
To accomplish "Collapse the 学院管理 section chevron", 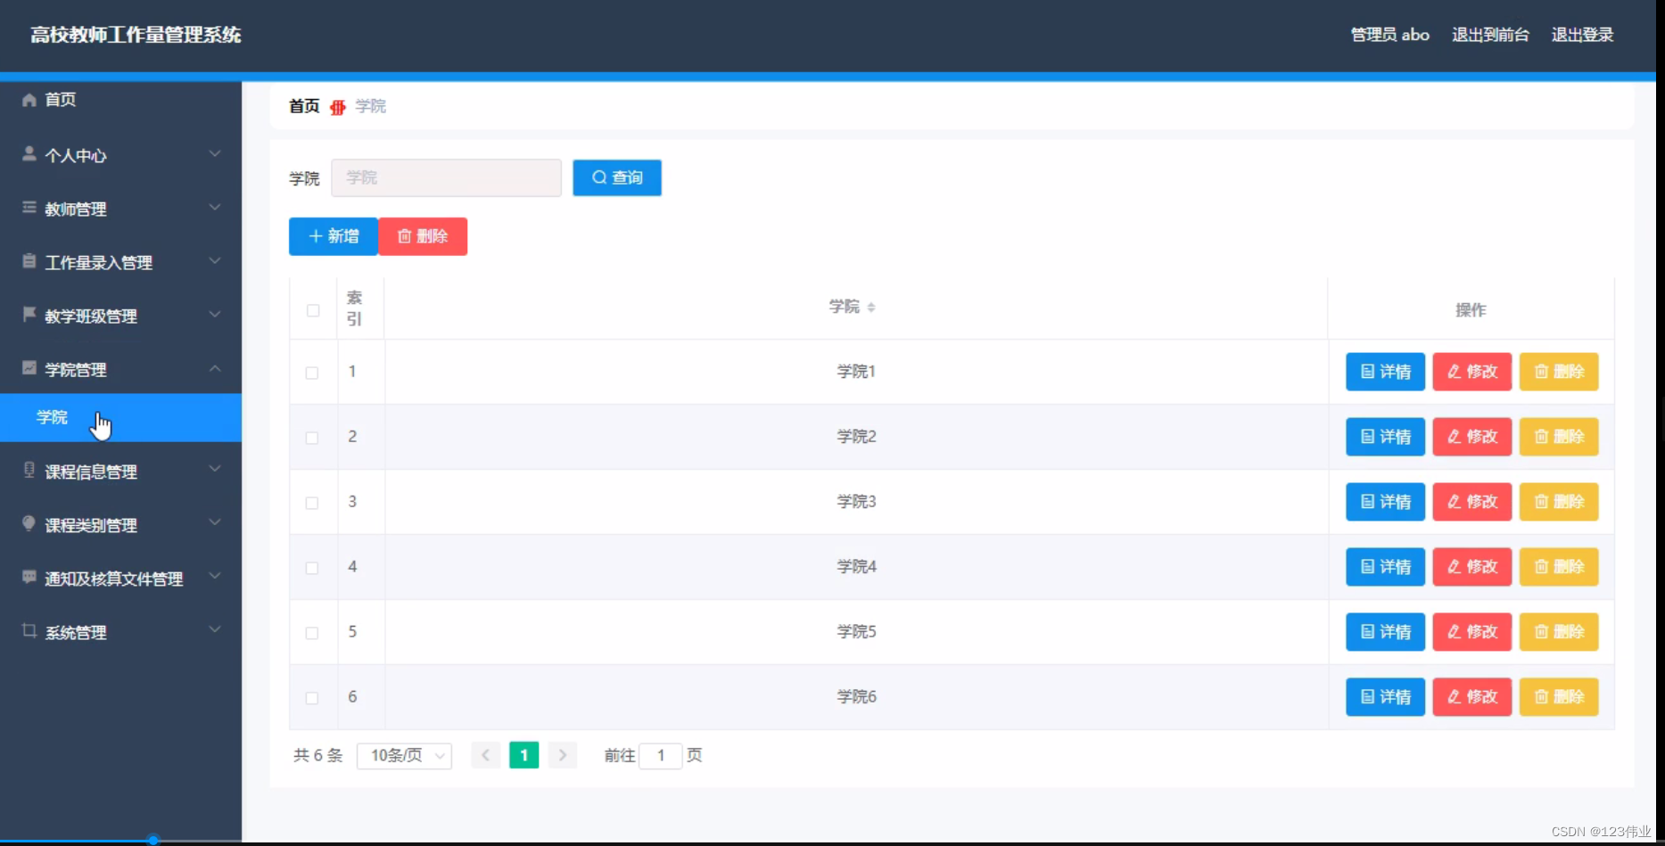I will (x=215, y=367).
